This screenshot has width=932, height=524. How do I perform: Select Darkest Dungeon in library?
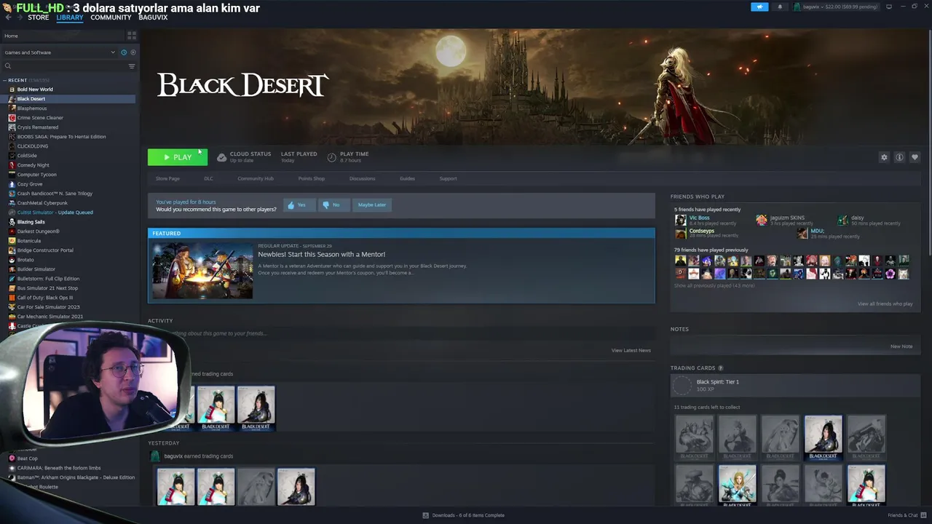(39, 231)
